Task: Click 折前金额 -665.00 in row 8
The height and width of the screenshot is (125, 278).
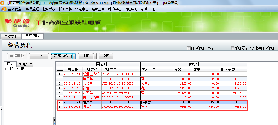Action: pyautogui.click(x=233, y=107)
